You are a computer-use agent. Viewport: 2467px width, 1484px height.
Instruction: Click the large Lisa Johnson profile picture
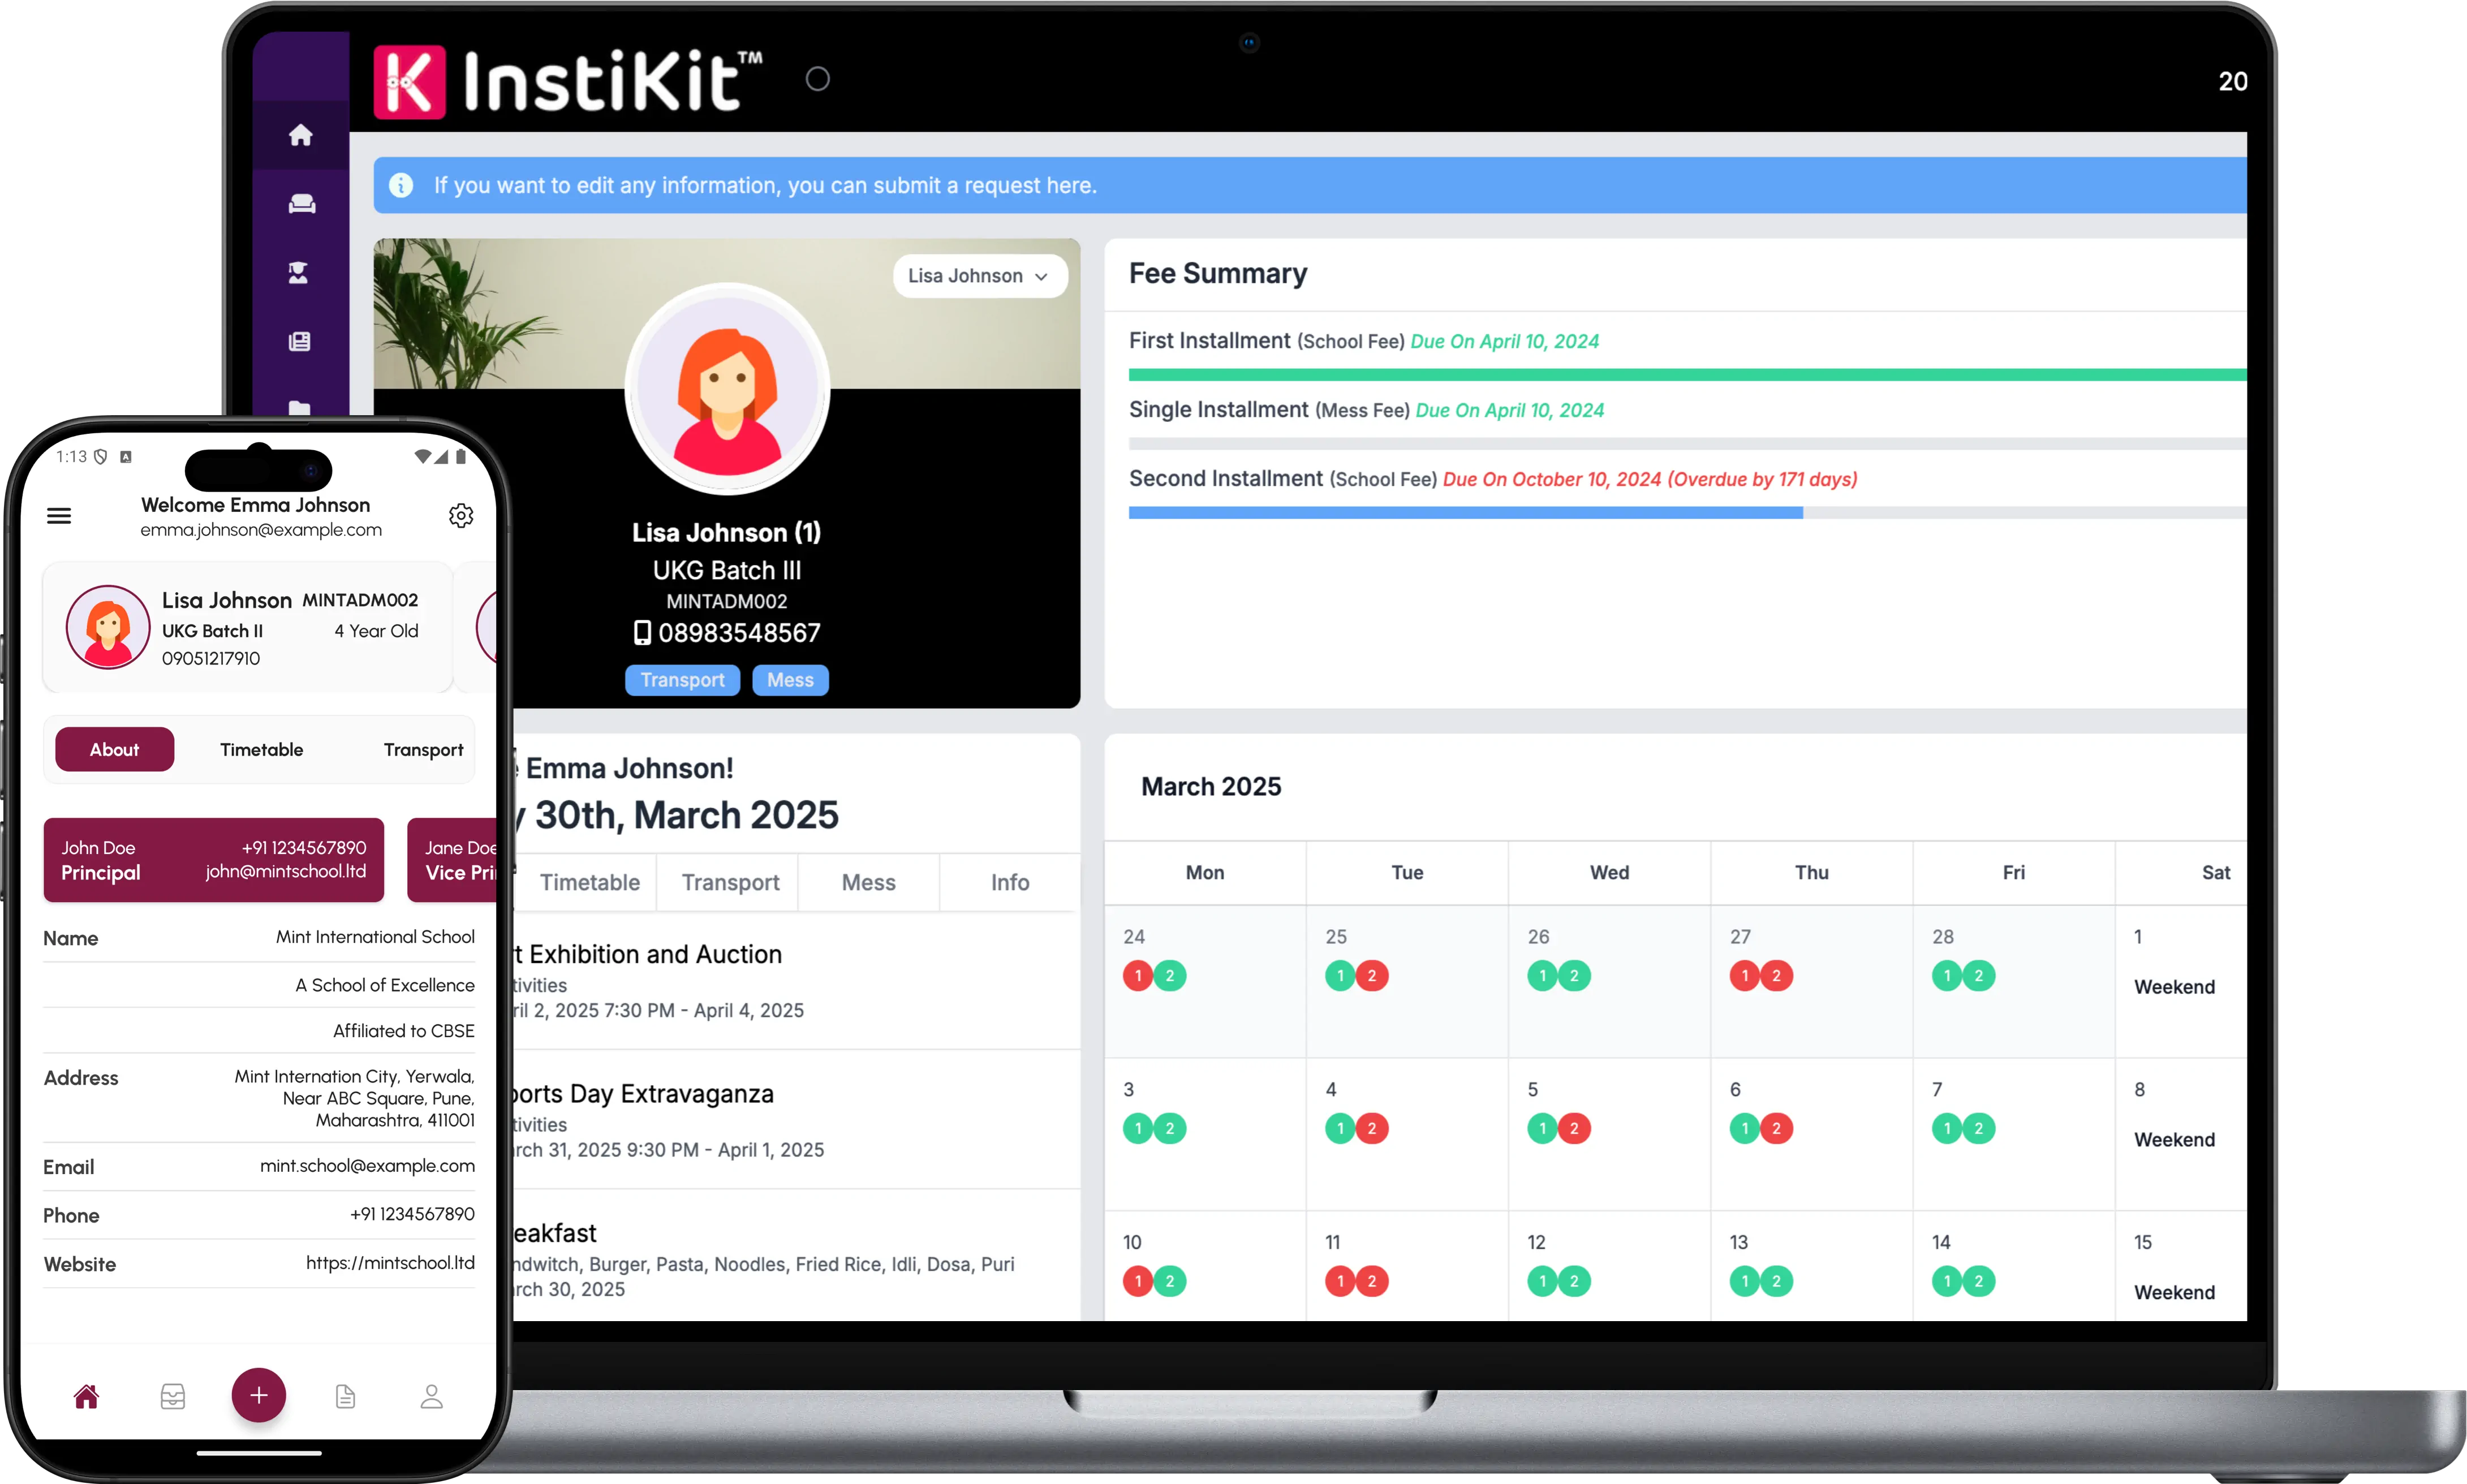pos(727,389)
